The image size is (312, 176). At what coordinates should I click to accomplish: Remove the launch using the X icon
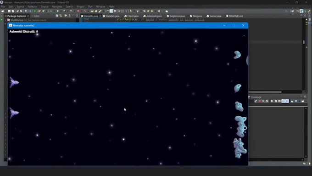(263, 101)
